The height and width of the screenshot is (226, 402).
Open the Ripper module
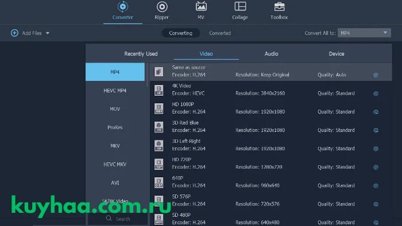click(x=162, y=11)
